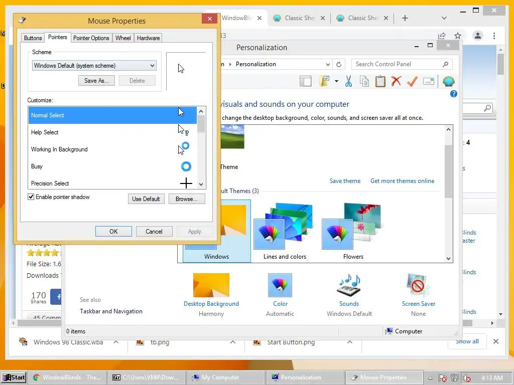Open the folder options dropdown arrow
Image resolution: width=514 pixels, height=385 pixels.
(336, 81)
